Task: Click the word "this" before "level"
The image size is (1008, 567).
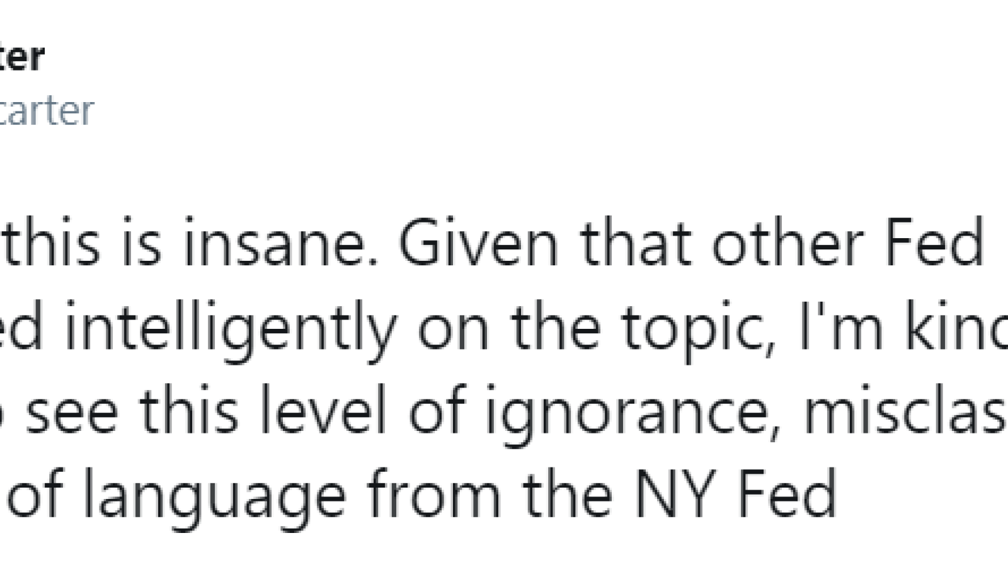Action: tap(189, 410)
